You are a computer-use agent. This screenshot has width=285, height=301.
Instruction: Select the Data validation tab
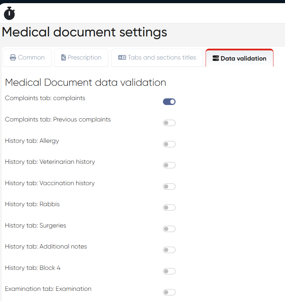click(240, 58)
